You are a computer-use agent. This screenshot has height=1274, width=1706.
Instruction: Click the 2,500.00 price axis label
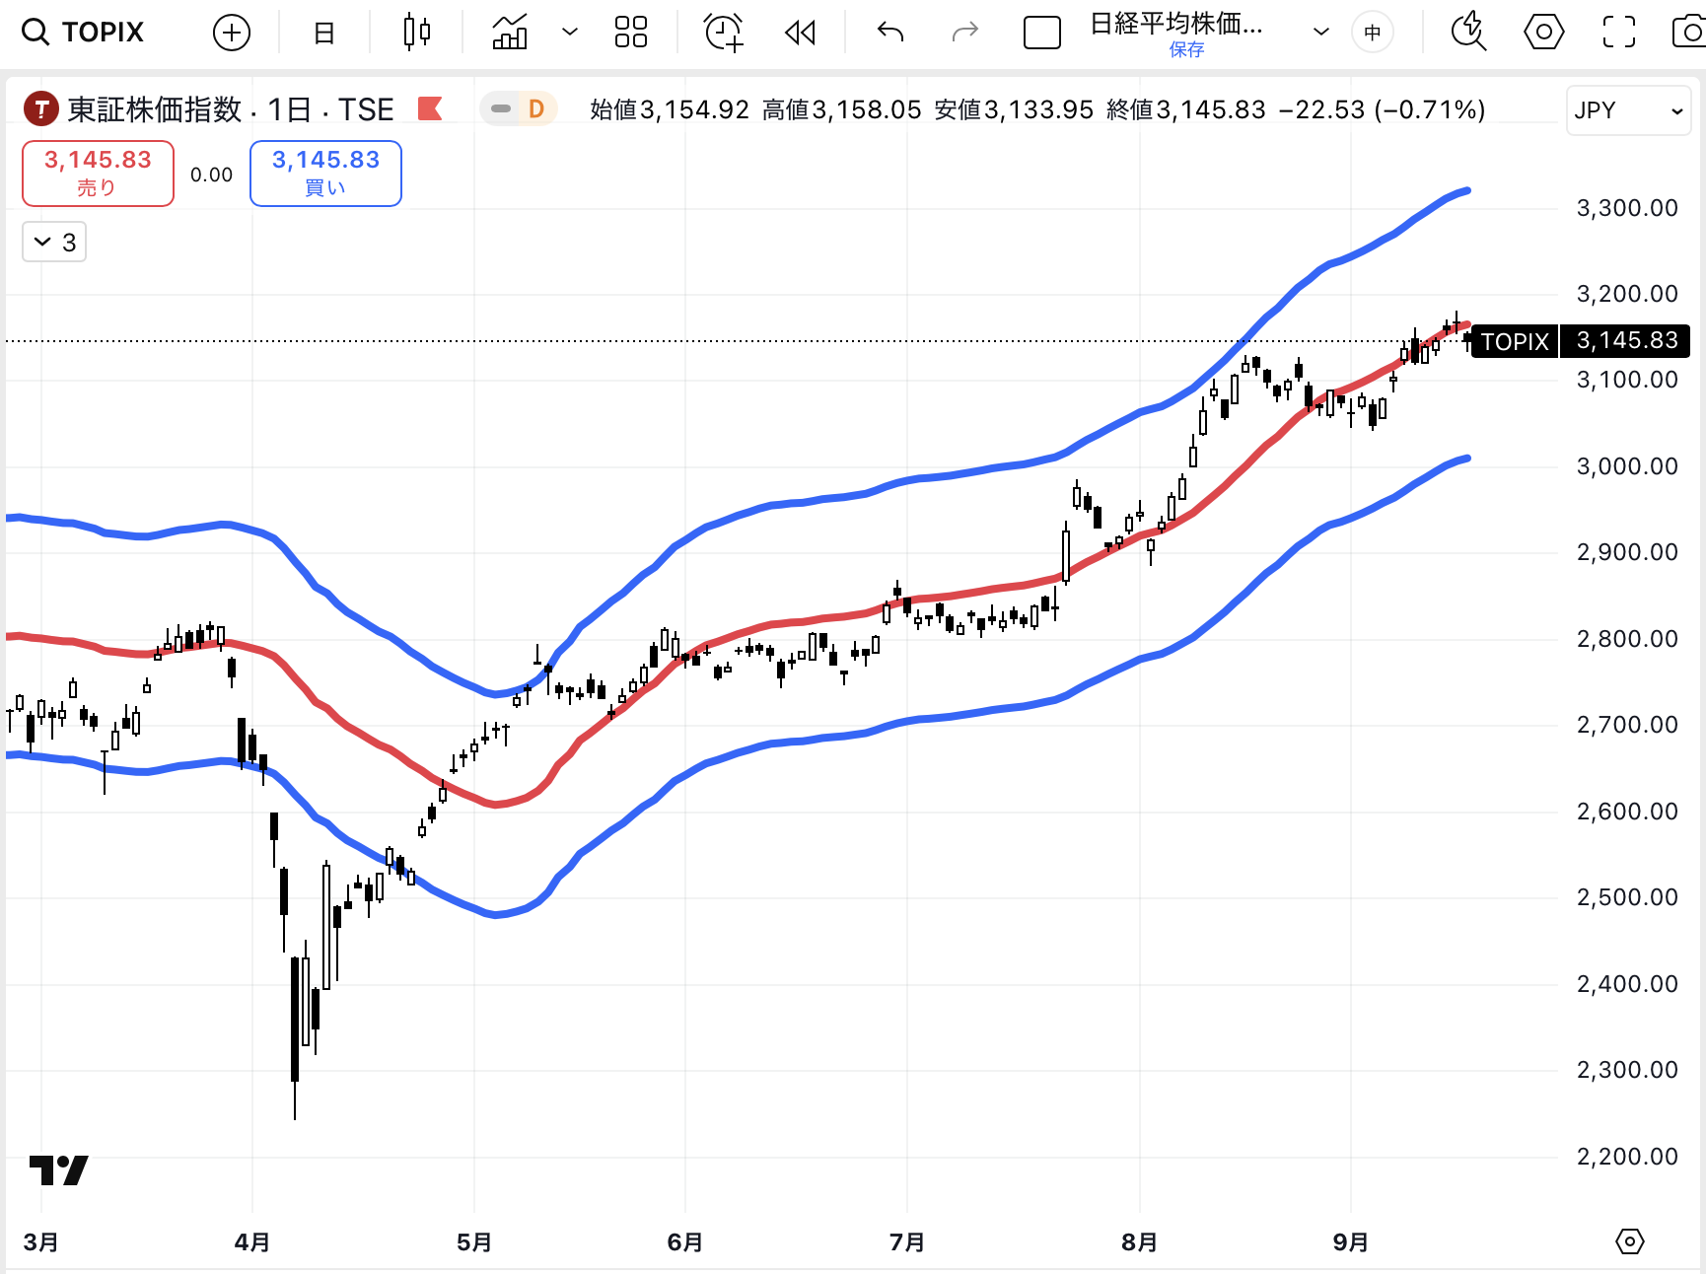point(1627,897)
